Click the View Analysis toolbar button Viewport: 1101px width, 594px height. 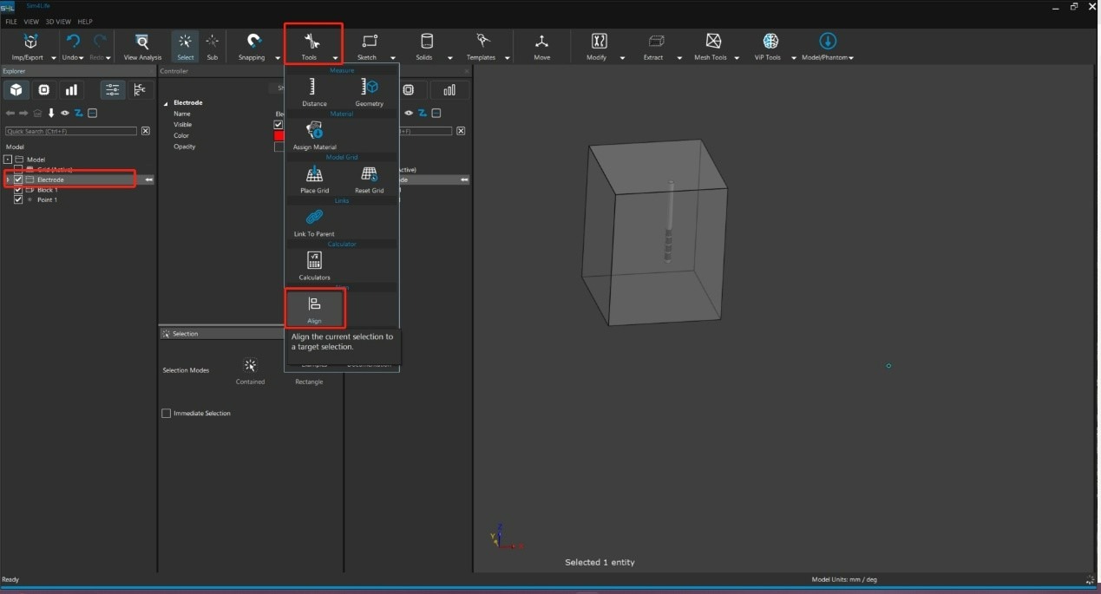coord(142,46)
